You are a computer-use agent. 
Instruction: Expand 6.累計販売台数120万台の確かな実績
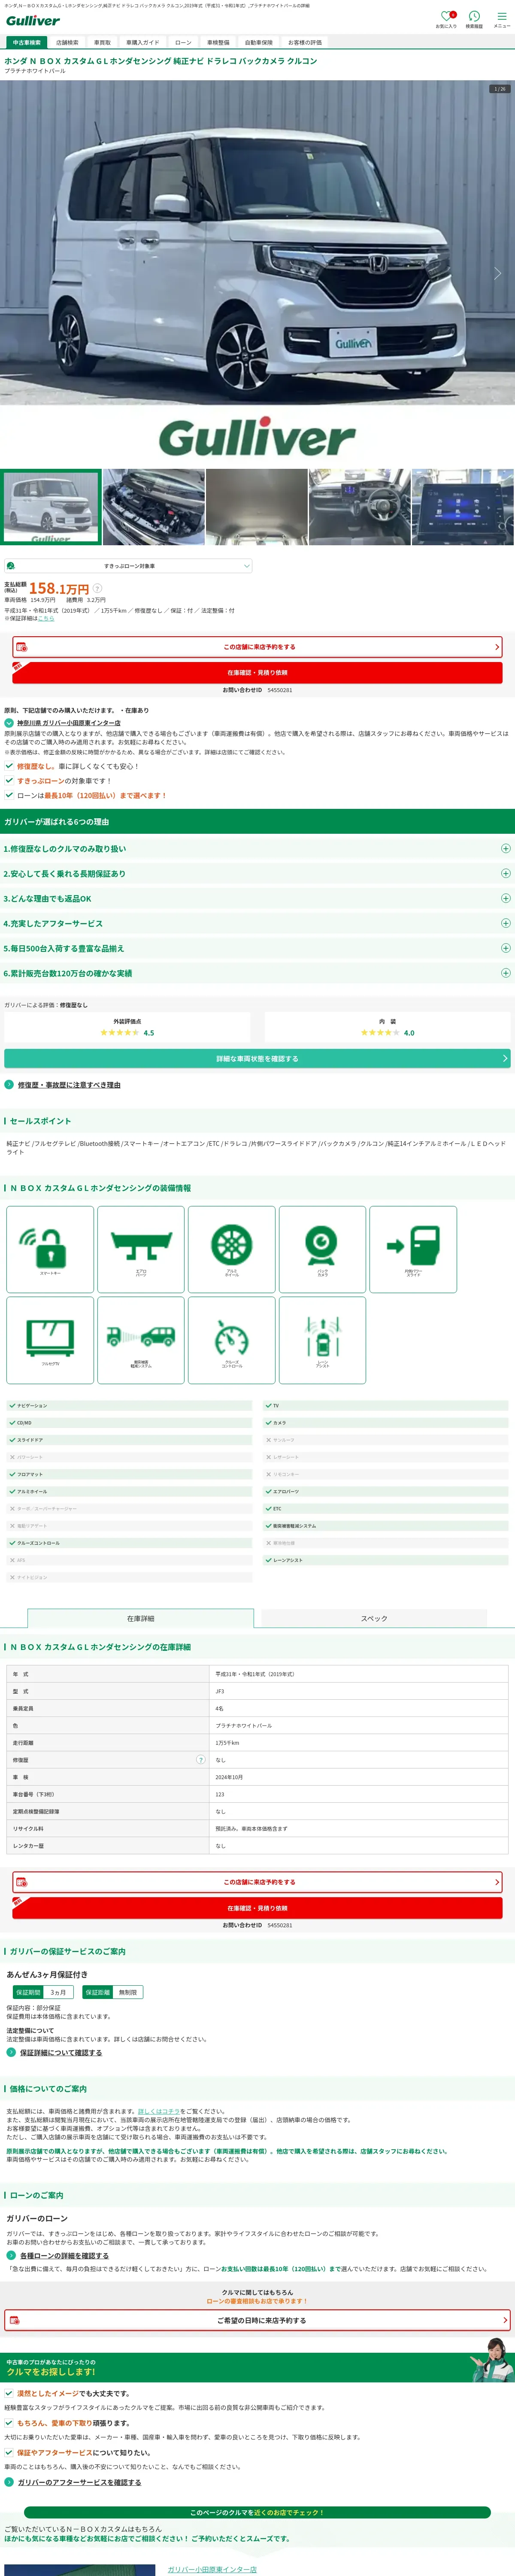[x=257, y=972]
